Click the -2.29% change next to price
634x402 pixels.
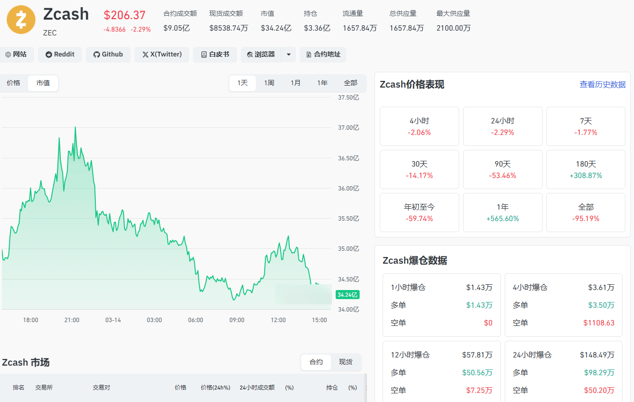141,30
